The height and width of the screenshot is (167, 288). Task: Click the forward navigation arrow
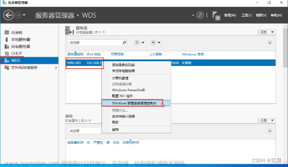tap(18, 15)
